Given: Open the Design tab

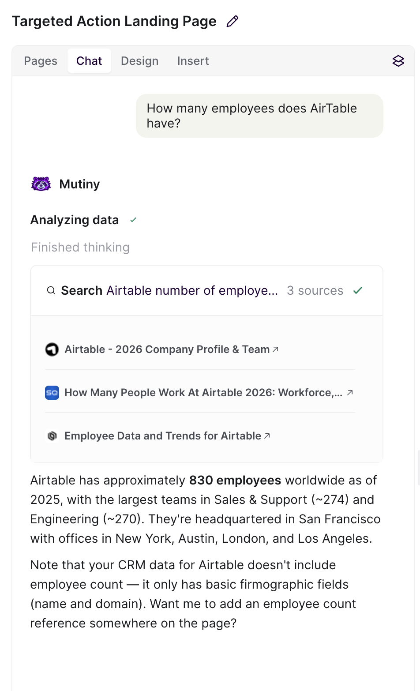Looking at the screenshot, I should (139, 61).
